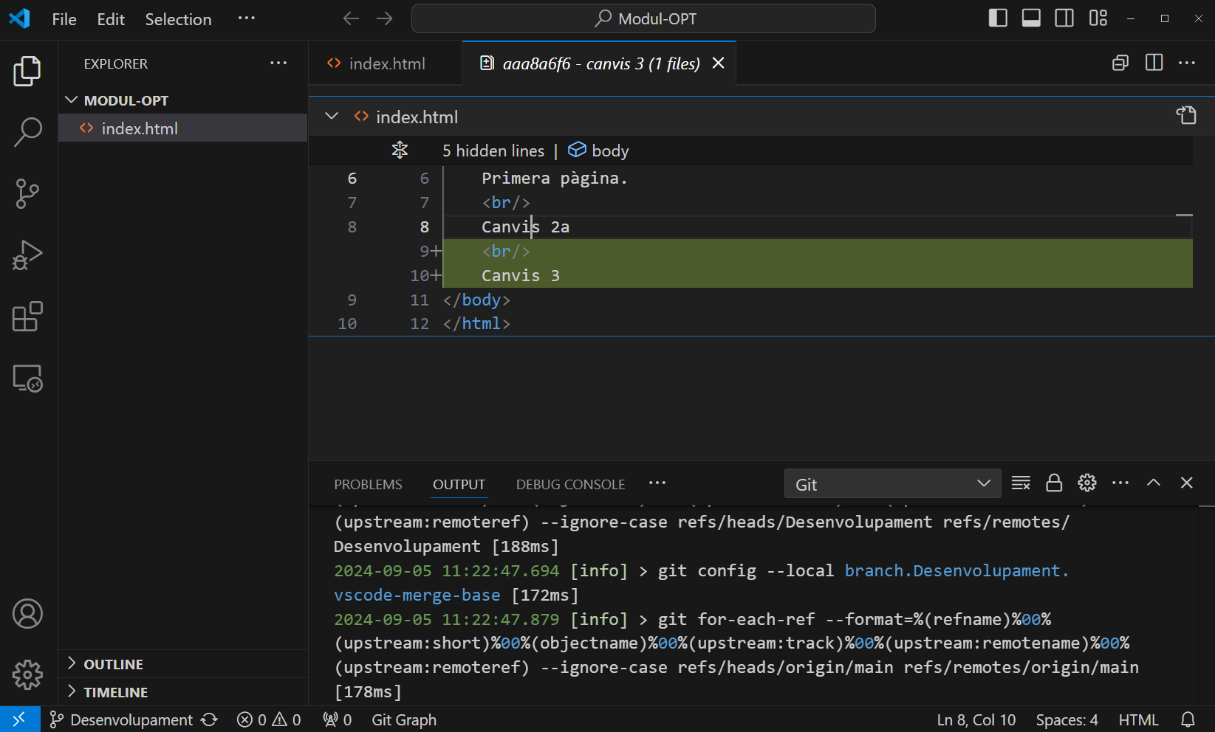Switch to the index.html editor tab

pos(385,63)
